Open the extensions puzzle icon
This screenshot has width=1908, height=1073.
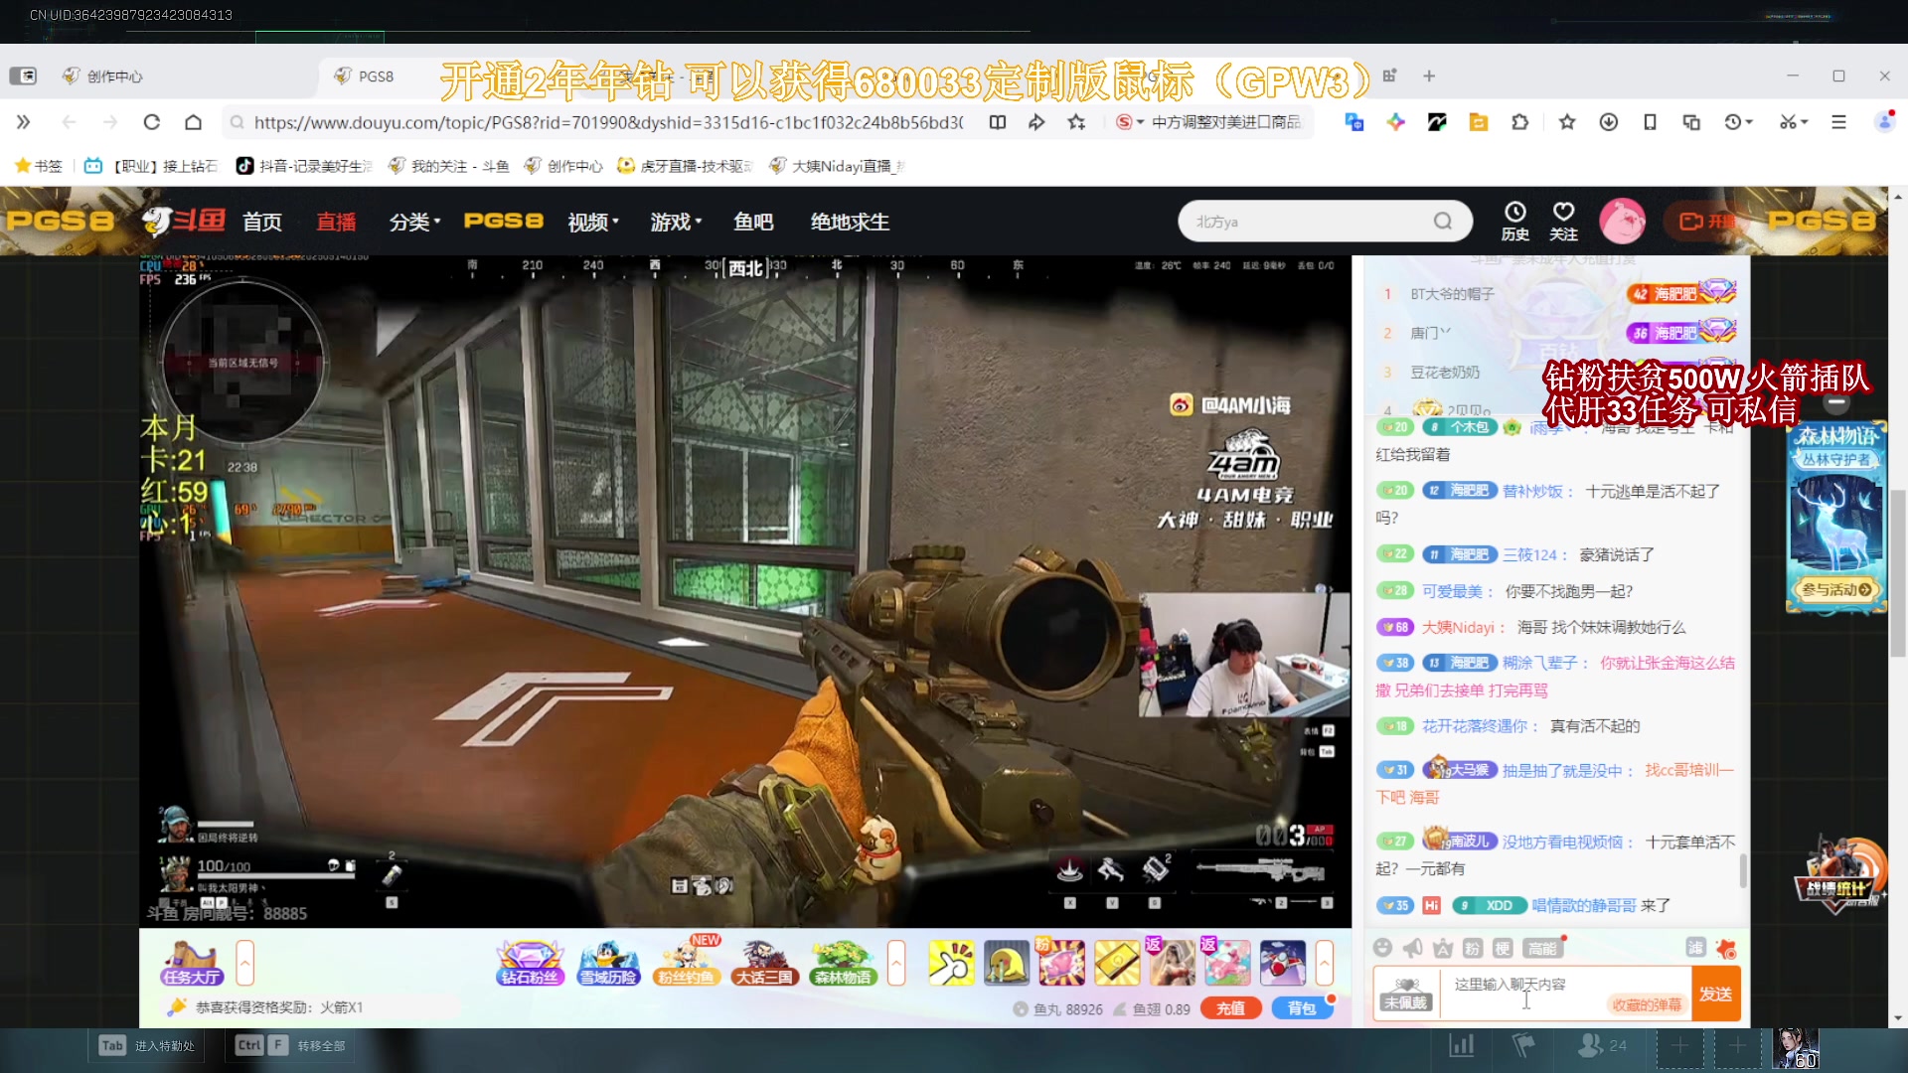click(x=1519, y=122)
